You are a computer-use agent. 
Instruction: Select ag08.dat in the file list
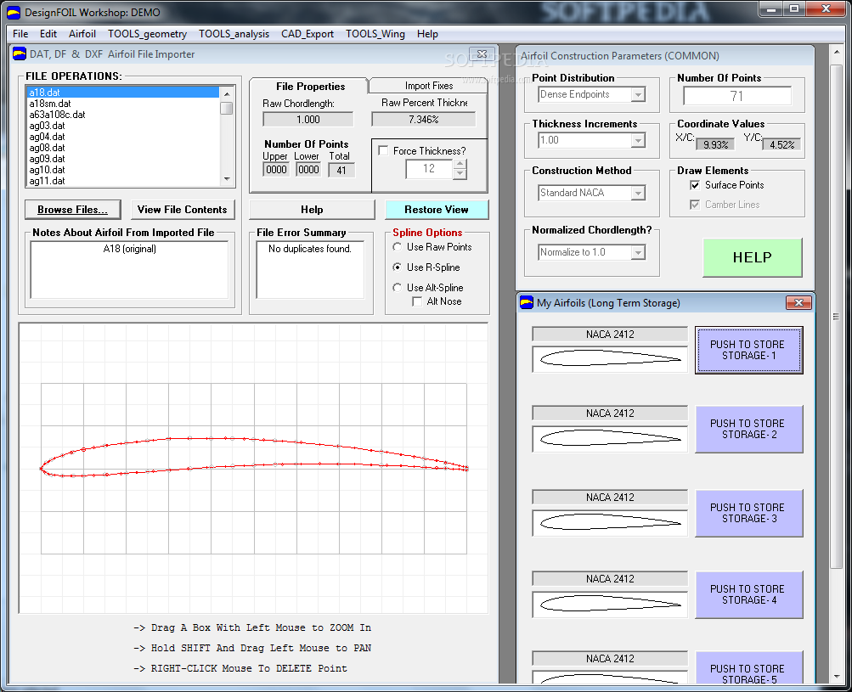point(123,148)
